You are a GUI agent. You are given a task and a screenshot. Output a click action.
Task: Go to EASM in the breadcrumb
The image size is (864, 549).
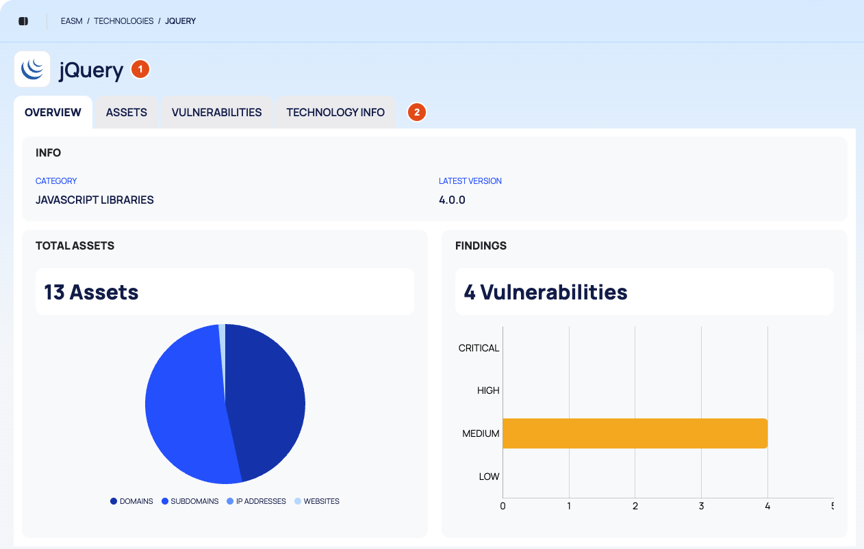tap(72, 21)
